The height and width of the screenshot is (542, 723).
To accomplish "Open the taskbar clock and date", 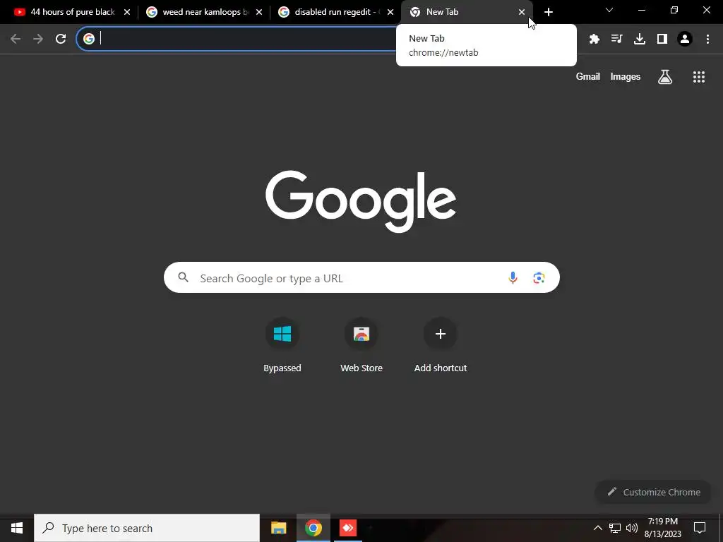I will [662, 528].
